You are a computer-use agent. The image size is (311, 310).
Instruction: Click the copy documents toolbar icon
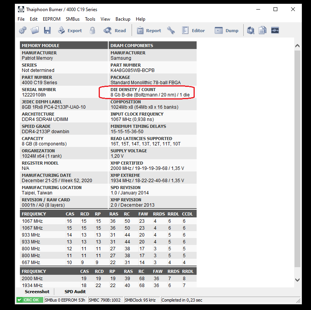pos(262,30)
